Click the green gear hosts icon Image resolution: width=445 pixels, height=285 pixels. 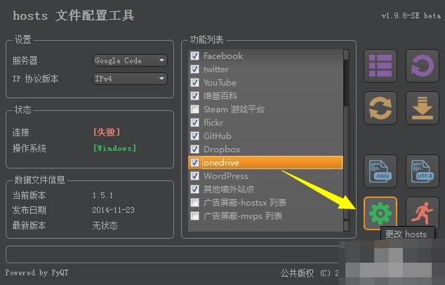coord(380,213)
